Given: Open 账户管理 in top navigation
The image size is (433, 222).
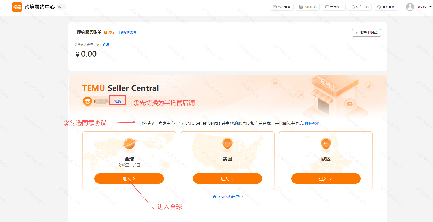Looking at the screenshot, I should coord(282,7).
